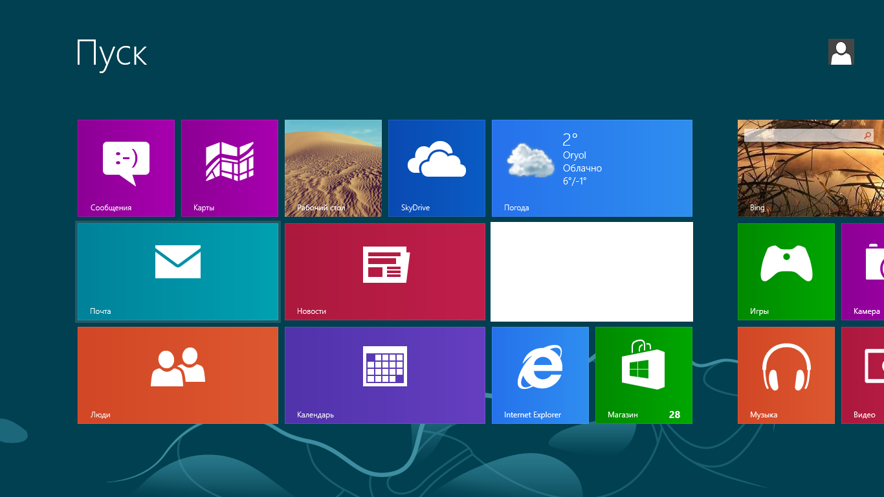Viewport: 884px width, 497px height.
Task: Click the Пуск heading text
Action: point(112,53)
